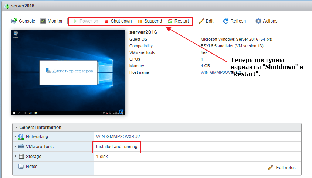Click the pencil Edit icon
Screen dimensions: 312x178
[201, 21]
